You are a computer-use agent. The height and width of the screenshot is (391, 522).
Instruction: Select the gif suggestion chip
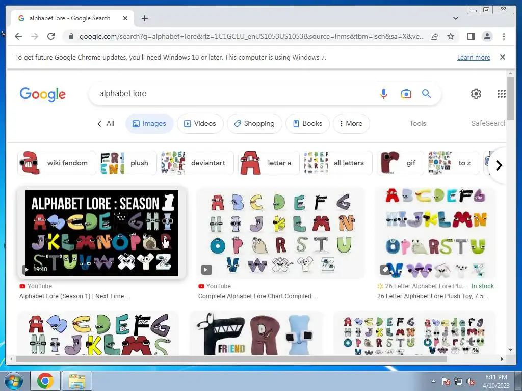coord(400,163)
